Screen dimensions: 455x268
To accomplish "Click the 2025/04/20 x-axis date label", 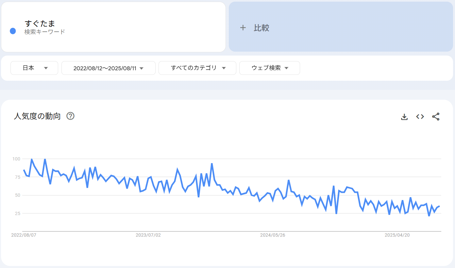I will pyautogui.click(x=397, y=235).
